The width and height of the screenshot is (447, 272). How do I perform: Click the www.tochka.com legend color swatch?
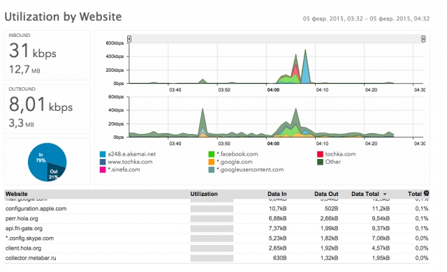[103, 162]
